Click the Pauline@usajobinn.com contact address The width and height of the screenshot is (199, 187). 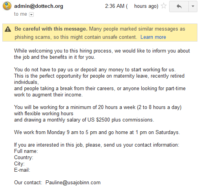click(x=73, y=182)
